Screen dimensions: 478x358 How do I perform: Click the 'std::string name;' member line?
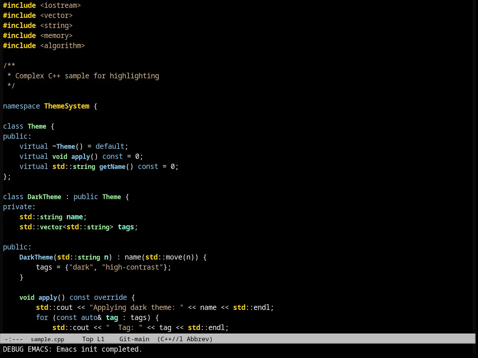pos(53,217)
